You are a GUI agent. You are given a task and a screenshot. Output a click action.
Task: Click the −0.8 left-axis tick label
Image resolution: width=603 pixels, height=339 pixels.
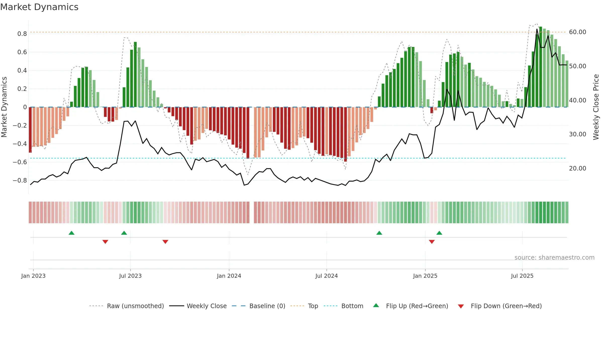[20, 181]
